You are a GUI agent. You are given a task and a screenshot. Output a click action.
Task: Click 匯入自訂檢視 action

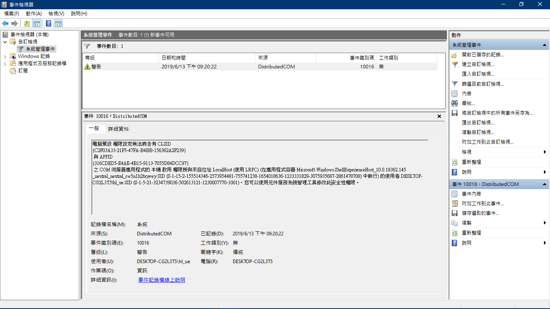[x=478, y=74]
